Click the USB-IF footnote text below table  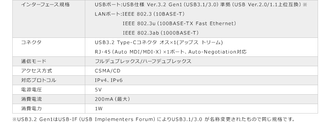[154, 119]
